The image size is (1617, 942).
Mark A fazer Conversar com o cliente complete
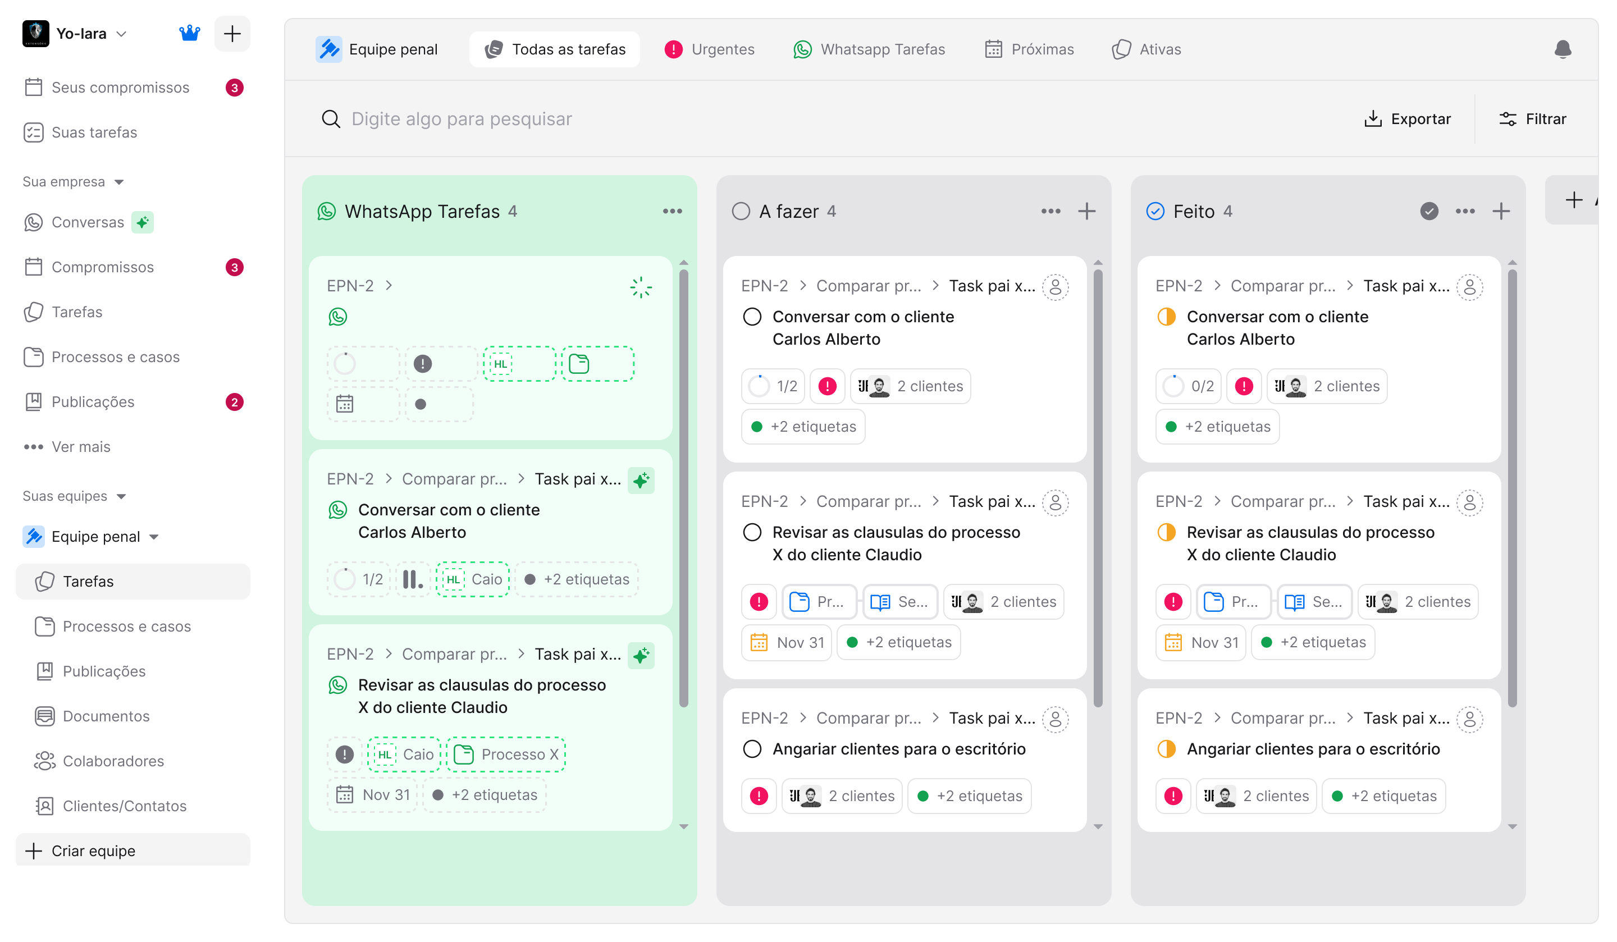tap(752, 317)
